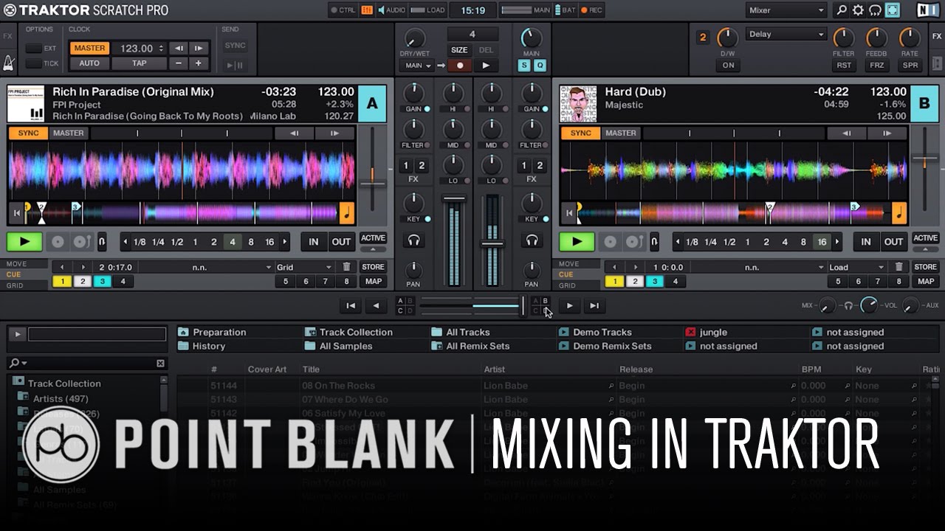Screen dimensions: 945x531
Task: Open the Delay effect selector dropdown
Action: [786, 35]
